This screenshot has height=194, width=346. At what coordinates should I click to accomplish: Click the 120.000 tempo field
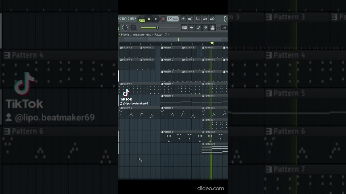pos(172,19)
